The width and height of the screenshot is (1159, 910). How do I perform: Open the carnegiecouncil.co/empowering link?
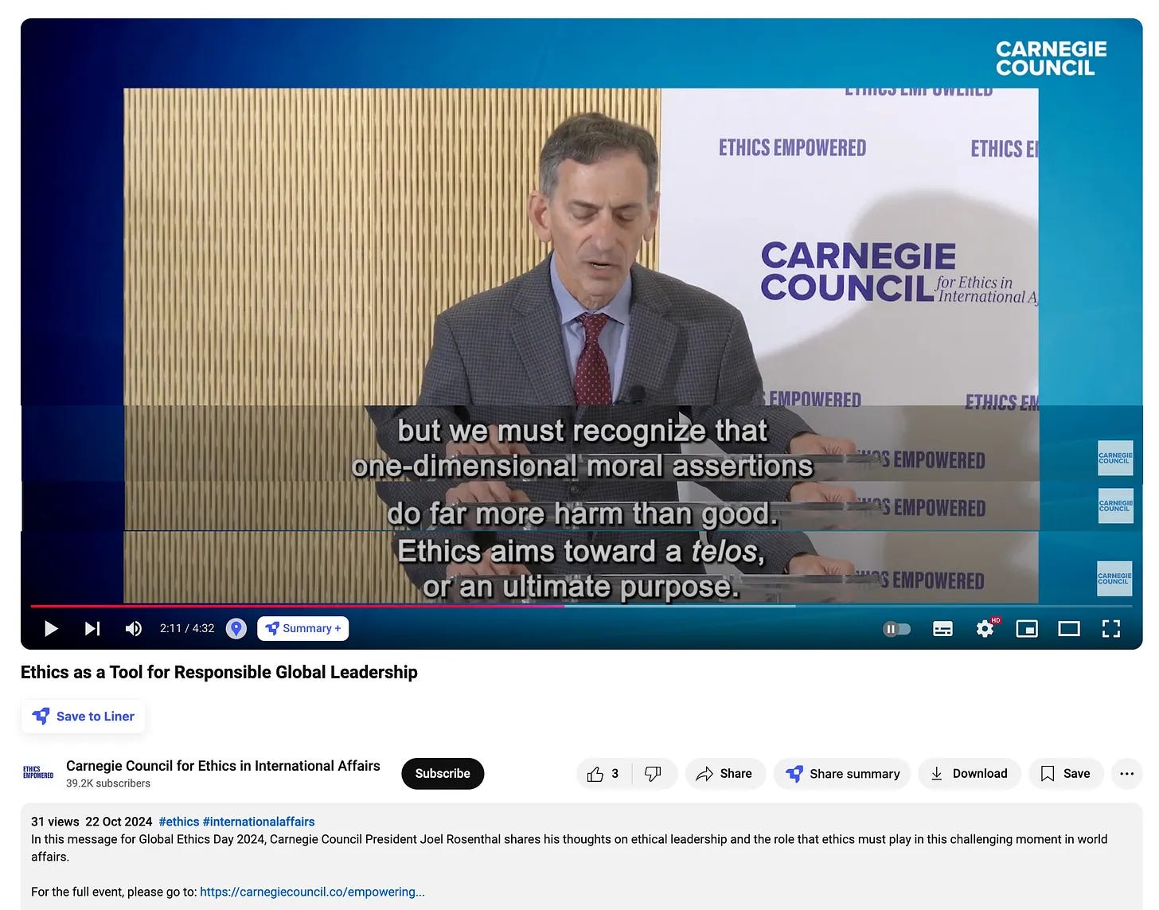[x=312, y=892]
